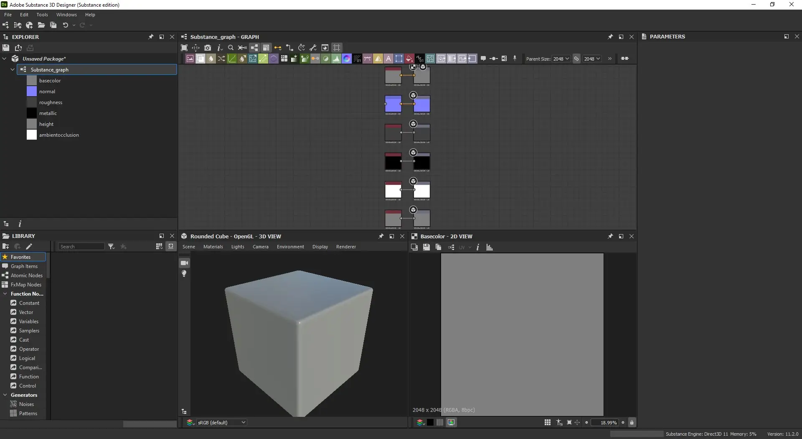Open the sRGB (default) color space dropdown
This screenshot has width=802, height=439.
tap(221, 423)
